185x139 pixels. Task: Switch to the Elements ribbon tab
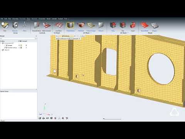[x=34, y=19]
